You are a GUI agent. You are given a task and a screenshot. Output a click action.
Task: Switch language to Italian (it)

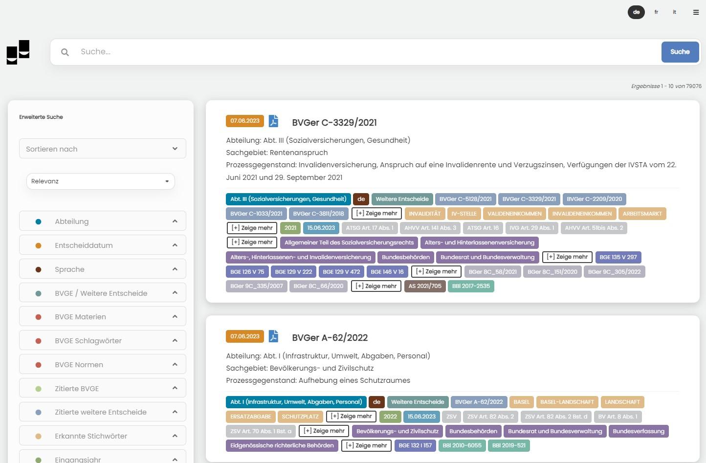click(x=674, y=12)
